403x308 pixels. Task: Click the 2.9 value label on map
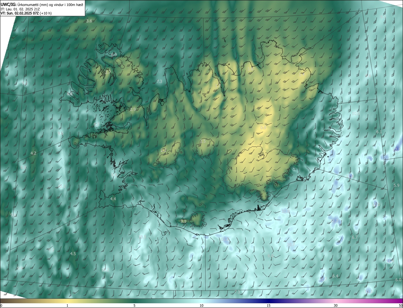133,109
